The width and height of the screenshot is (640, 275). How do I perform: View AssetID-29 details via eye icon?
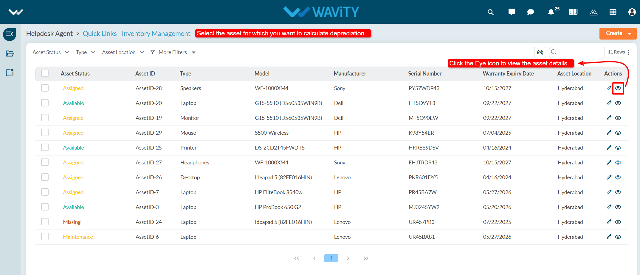point(618,133)
